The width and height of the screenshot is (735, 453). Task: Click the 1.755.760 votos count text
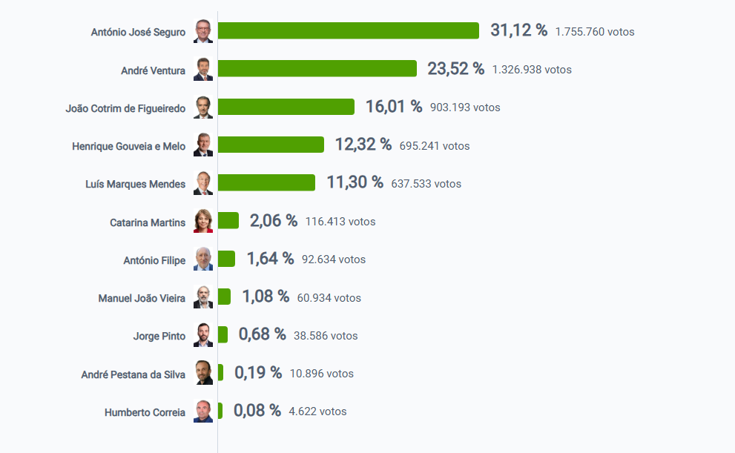point(595,32)
